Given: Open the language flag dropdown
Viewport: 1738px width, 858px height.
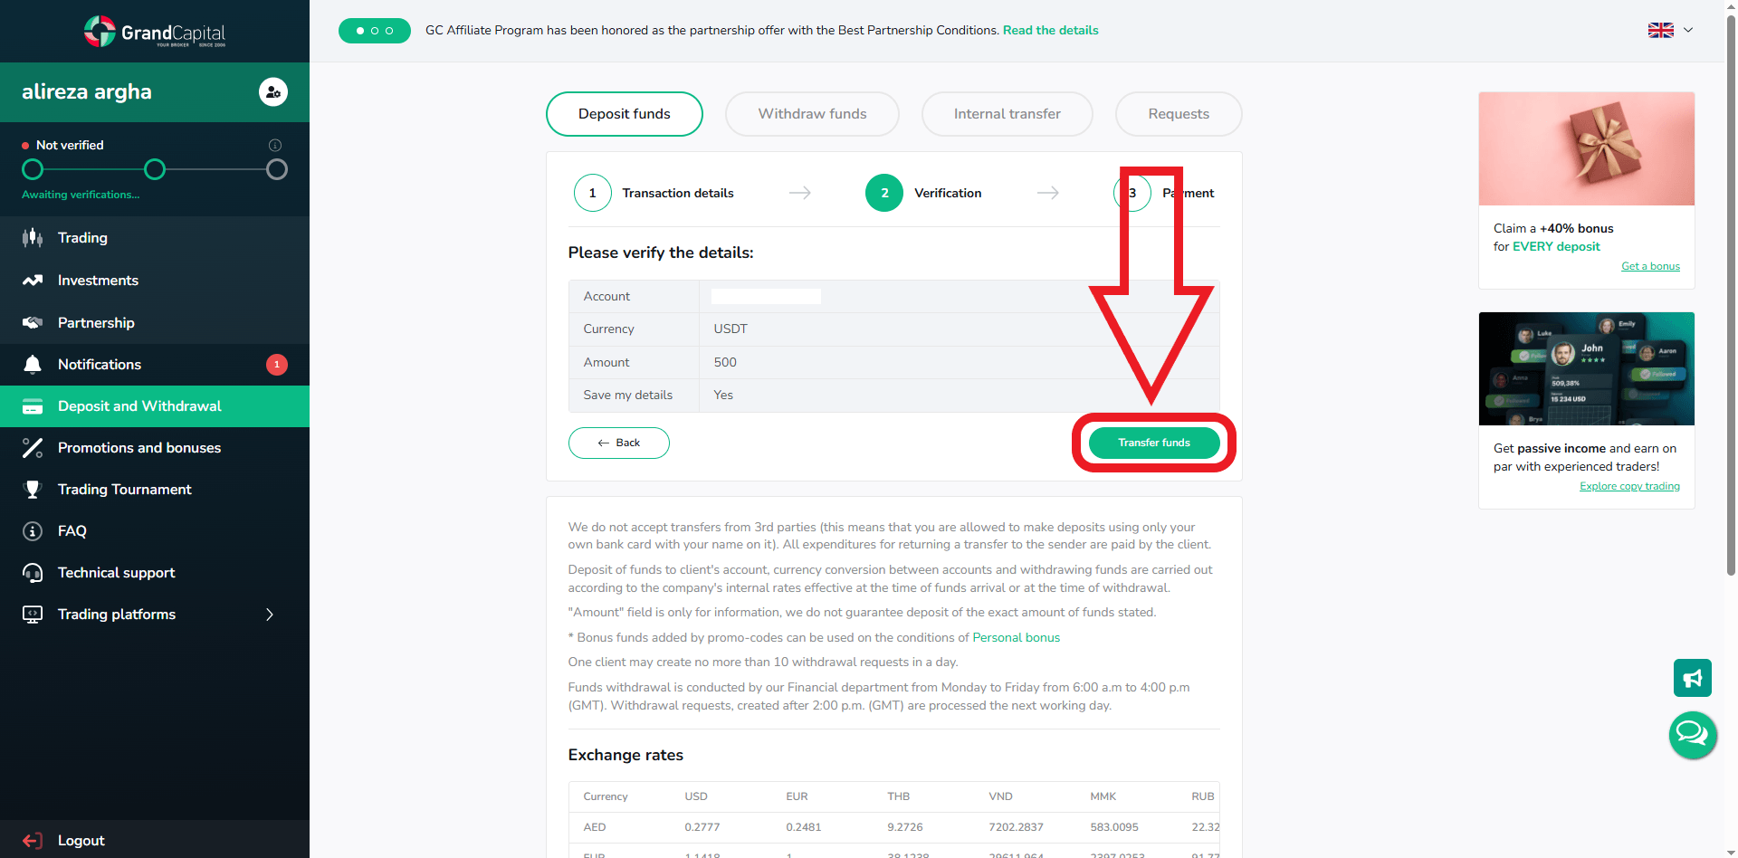Looking at the screenshot, I should [1670, 30].
